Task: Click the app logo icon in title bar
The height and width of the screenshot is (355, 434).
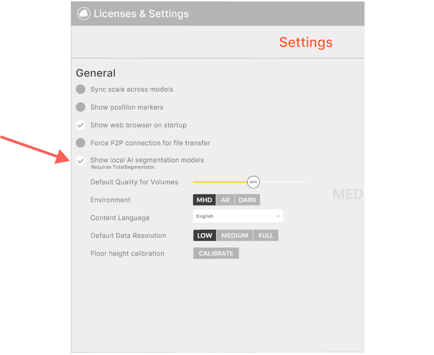Action: point(83,14)
